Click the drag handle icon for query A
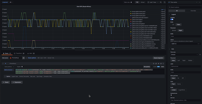This screenshot has width=202, height=104. point(163,64)
